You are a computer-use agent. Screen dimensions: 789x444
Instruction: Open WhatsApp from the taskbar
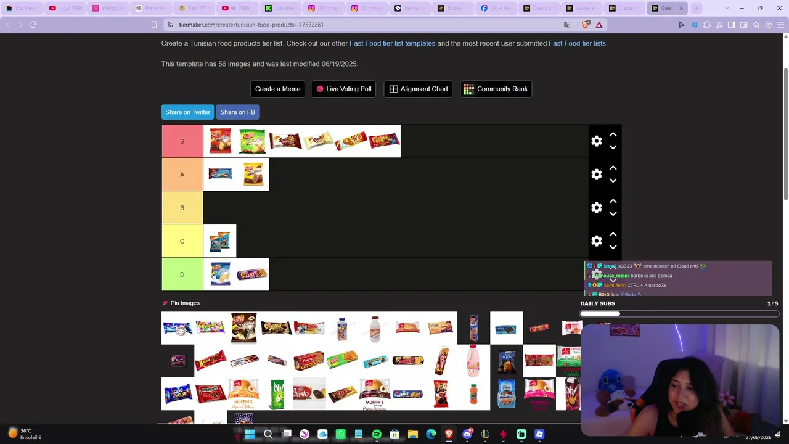(x=340, y=434)
